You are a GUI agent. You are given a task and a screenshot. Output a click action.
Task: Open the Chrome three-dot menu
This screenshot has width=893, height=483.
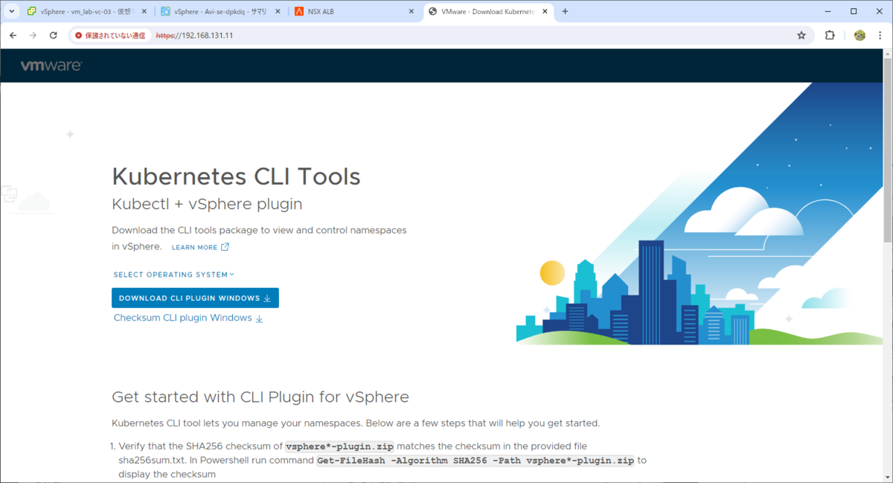(880, 35)
